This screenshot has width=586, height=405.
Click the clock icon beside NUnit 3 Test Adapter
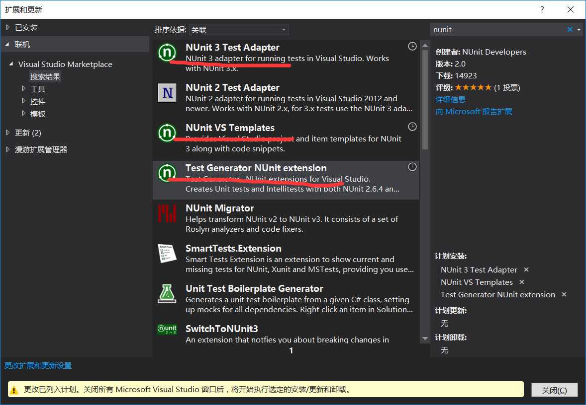coord(412,46)
